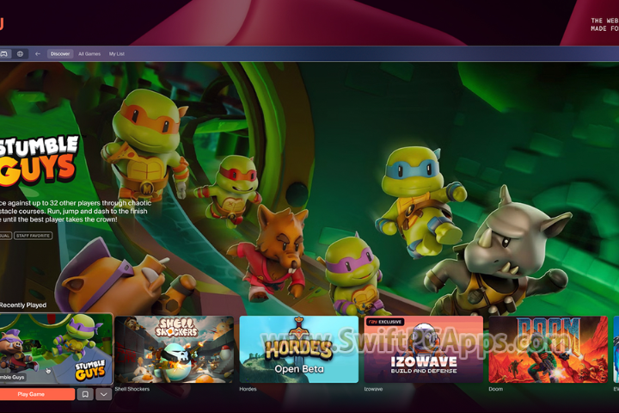Click the Doom title text
This screenshot has width=619, height=413.
tap(496, 389)
